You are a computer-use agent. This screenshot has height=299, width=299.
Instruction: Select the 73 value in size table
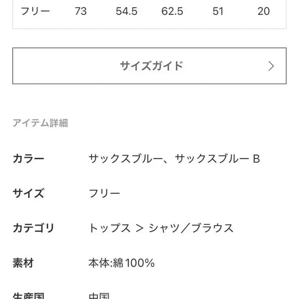[x=81, y=11]
